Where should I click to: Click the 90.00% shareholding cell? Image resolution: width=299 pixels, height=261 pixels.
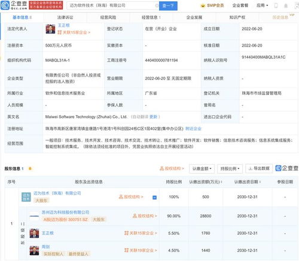coord(174,216)
